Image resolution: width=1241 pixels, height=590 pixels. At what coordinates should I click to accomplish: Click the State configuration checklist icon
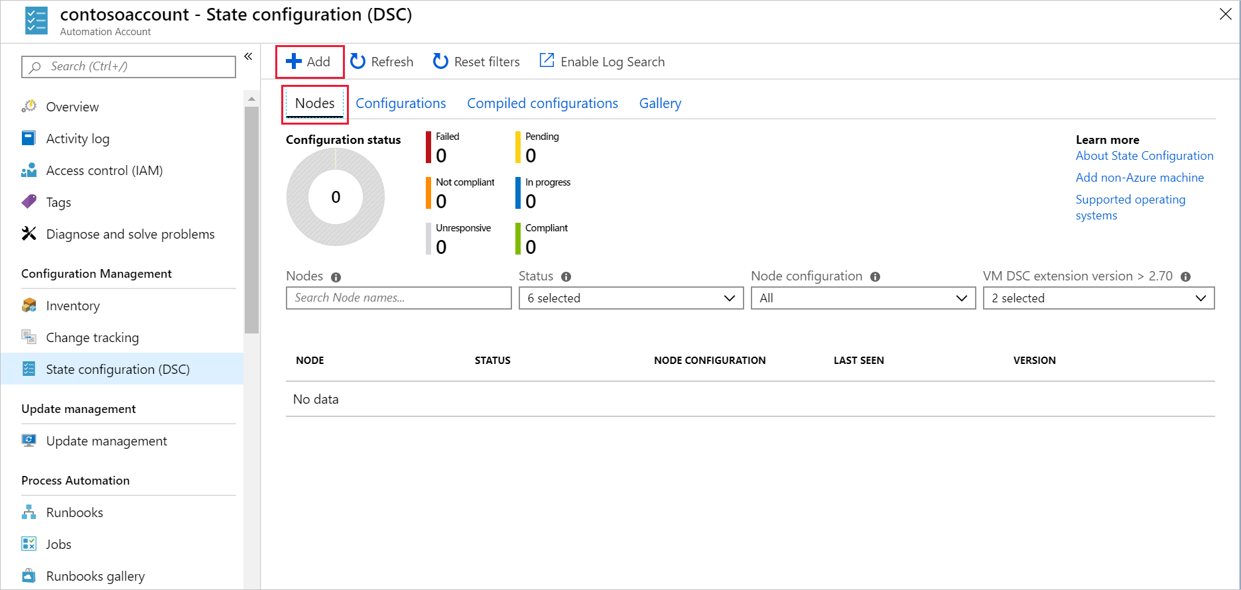coord(29,369)
